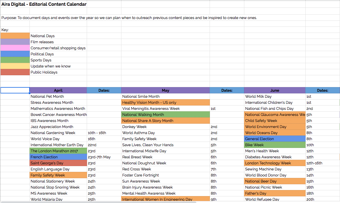The image size is (340, 203).
Task: Select the MS Awareness Week cell
Action: [58, 193]
